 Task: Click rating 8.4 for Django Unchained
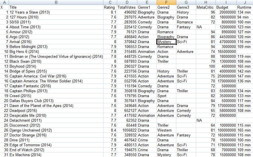click(110, 130)
